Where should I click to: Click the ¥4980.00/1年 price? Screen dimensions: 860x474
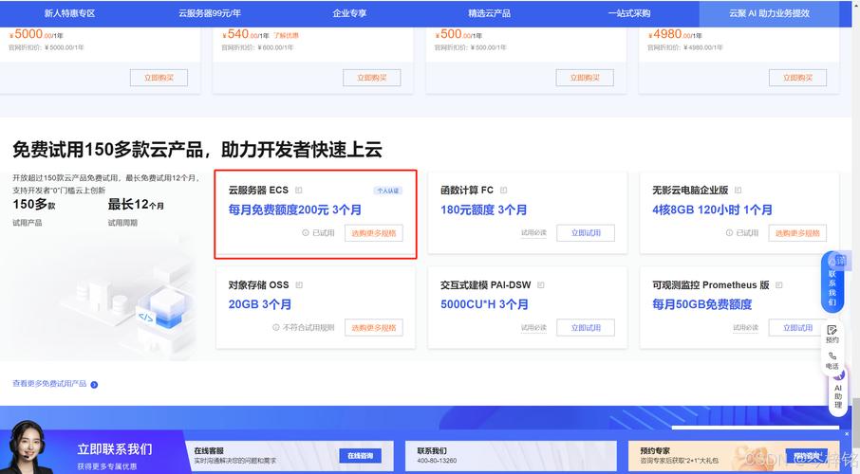click(675, 34)
